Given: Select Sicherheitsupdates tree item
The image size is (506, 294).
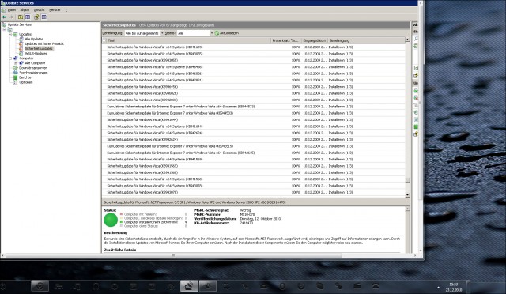Looking at the screenshot, I should [39, 48].
